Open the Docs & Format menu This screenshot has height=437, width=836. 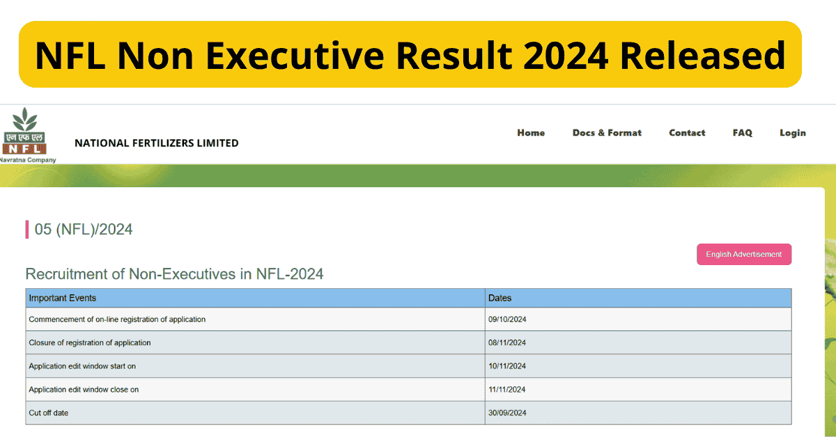(x=607, y=133)
